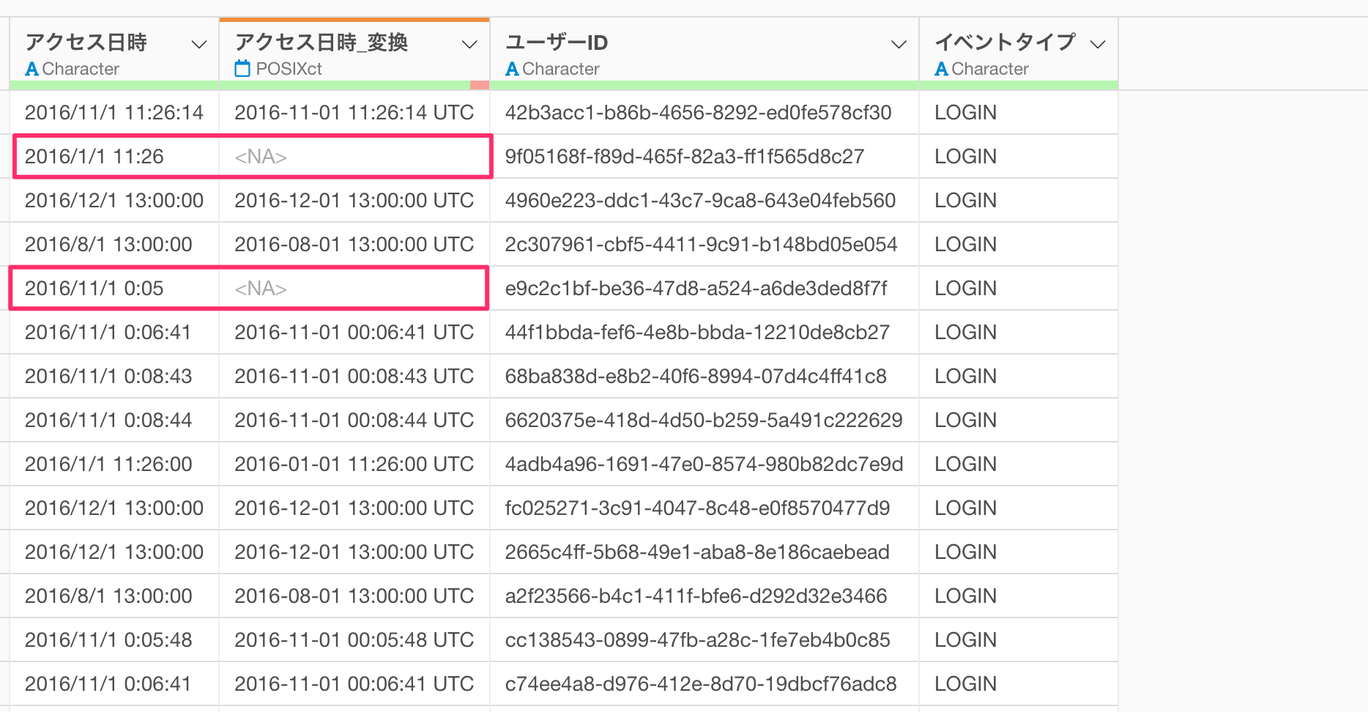Select user ID 2665c4ff-5b68-49e1-aba8-8e186caebead
This screenshot has height=712, width=1368.
point(705,552)
